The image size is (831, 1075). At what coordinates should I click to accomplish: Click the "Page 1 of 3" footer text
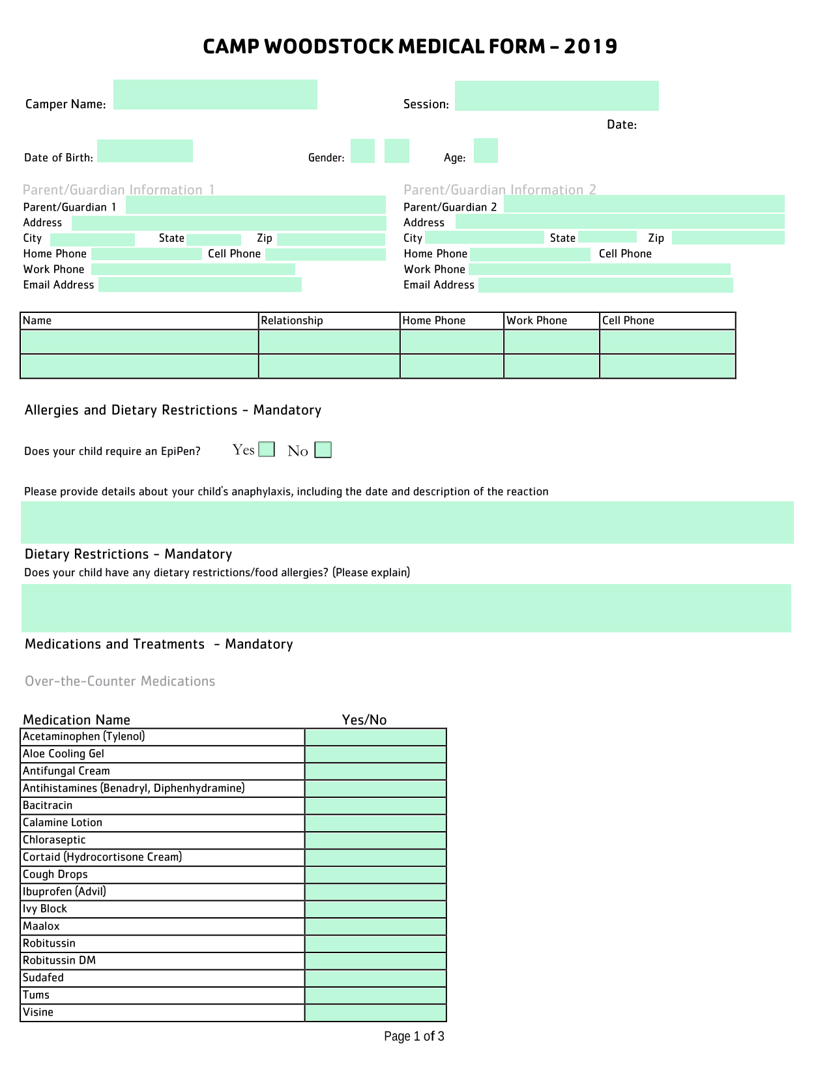pos(415,1037)
